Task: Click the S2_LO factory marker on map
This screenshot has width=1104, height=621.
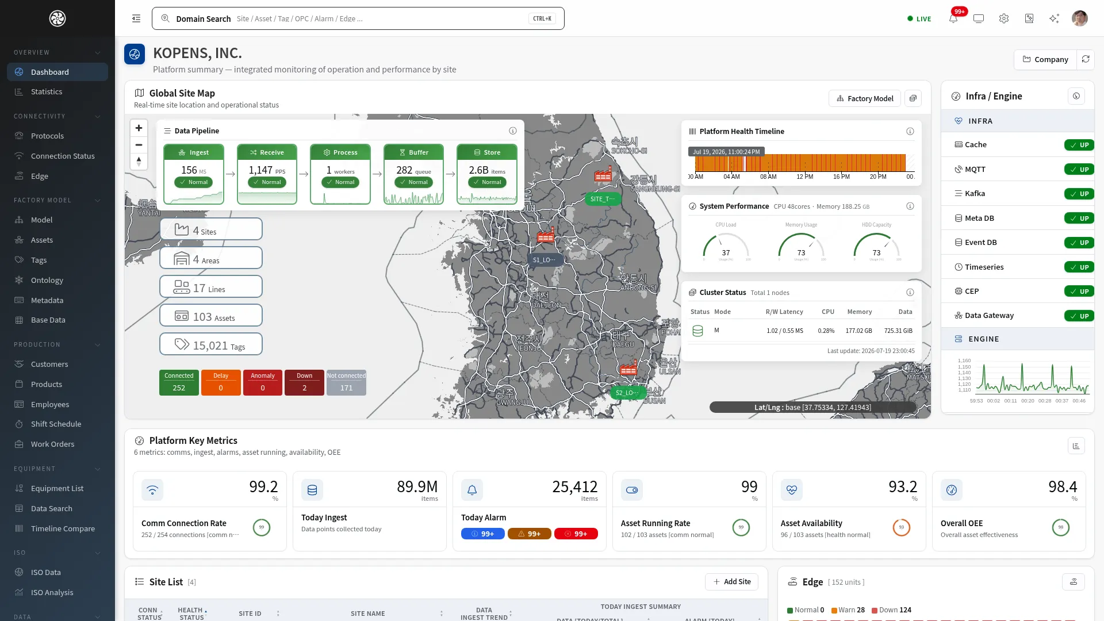Action: 628,368
